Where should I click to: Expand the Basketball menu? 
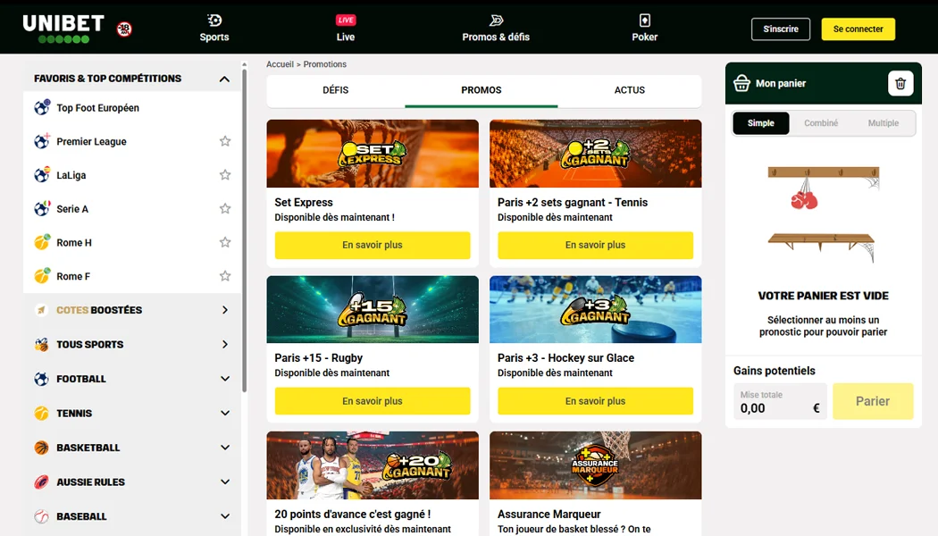pos(225,448)
